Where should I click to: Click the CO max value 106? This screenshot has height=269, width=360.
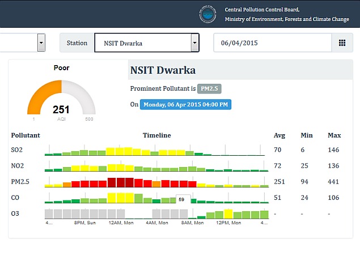(x=333, y=198)
